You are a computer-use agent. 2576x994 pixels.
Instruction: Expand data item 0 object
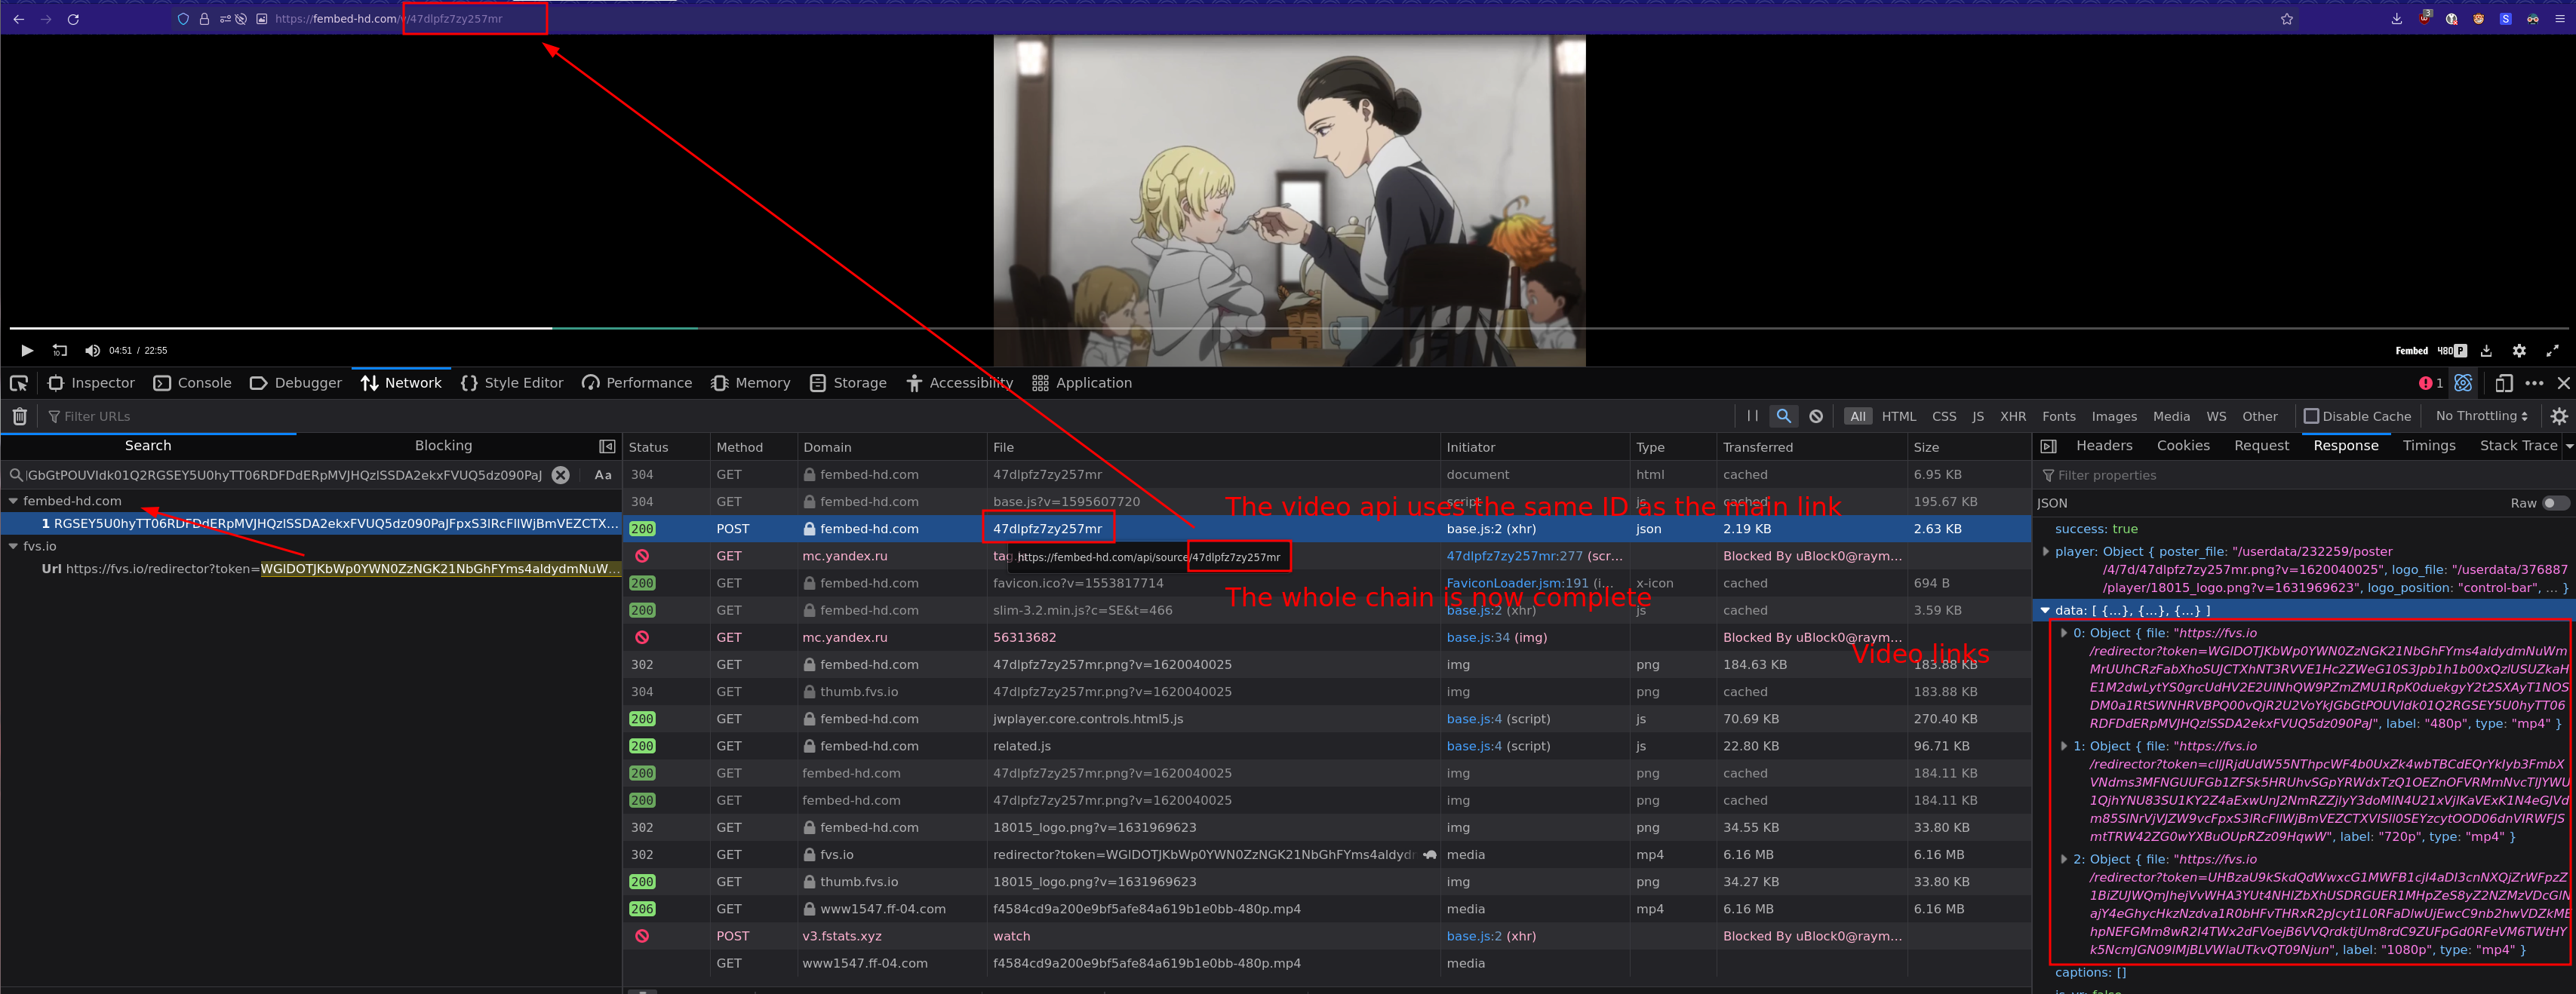click(x=2064, y=633)
